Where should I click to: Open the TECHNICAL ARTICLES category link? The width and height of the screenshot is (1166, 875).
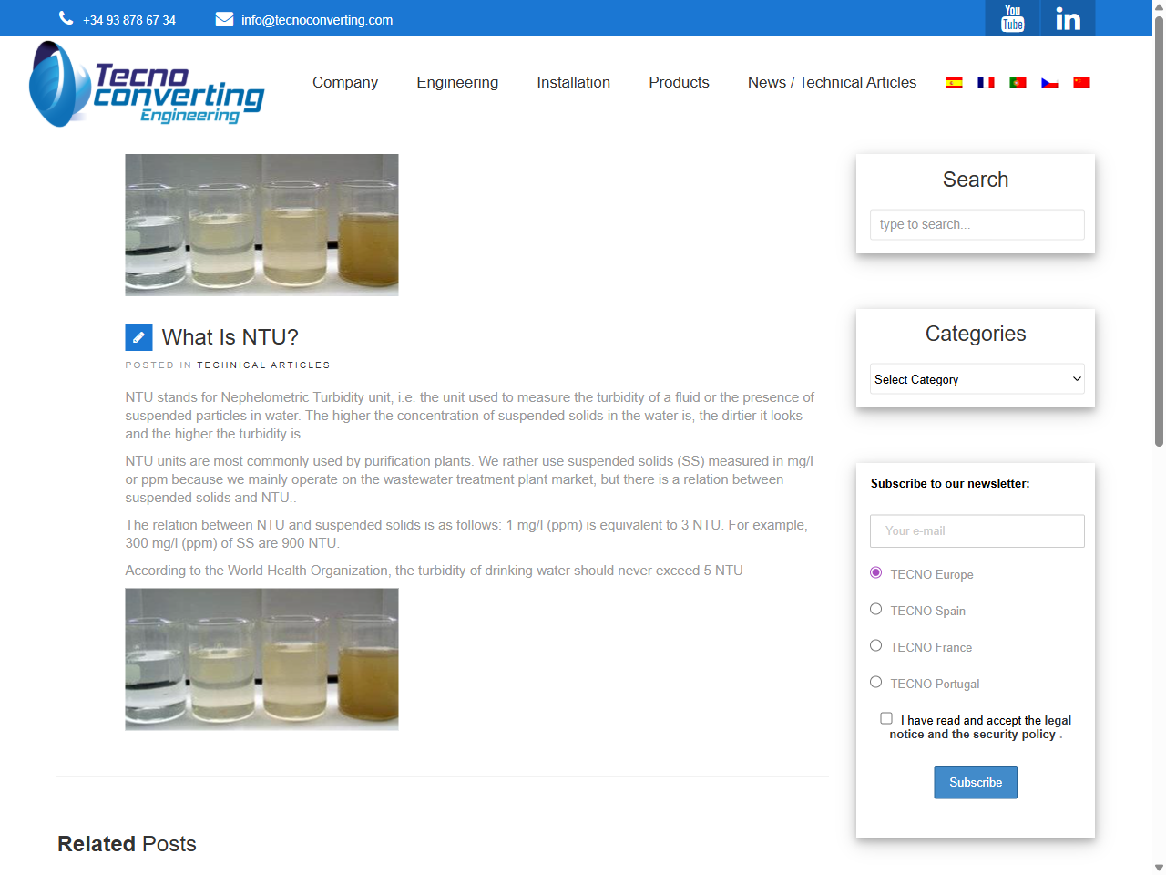[263, 365]
